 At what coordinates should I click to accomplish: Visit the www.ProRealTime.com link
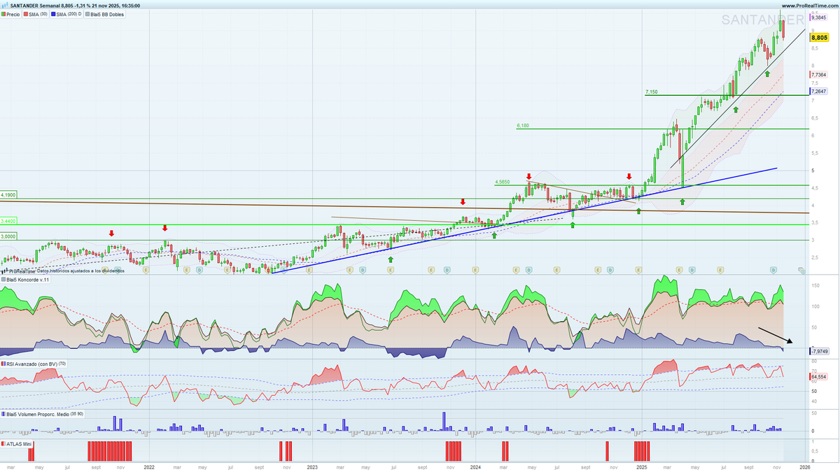coord(808,6)
